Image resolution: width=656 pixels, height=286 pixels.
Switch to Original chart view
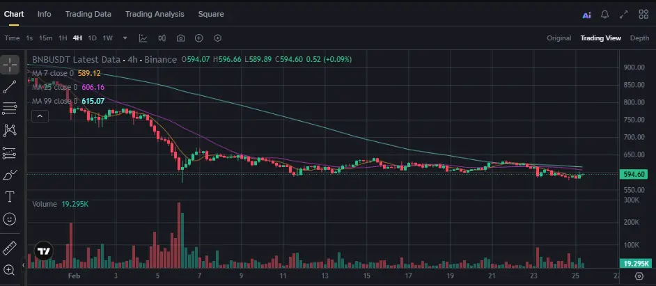click(x=559, y=38)
